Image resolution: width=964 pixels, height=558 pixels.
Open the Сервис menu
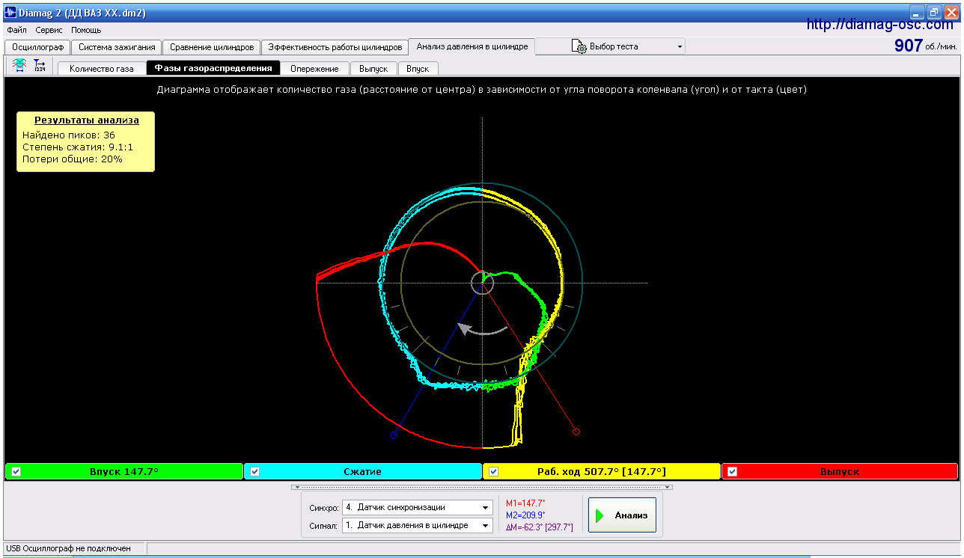click(49, 30)
